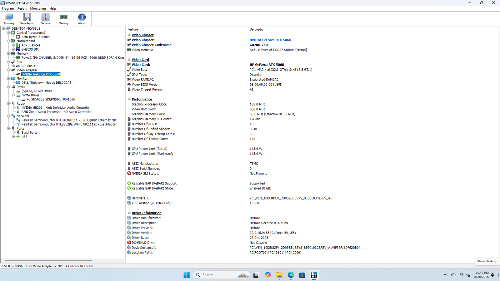Click the USB tree icon

tap(18, 137)
